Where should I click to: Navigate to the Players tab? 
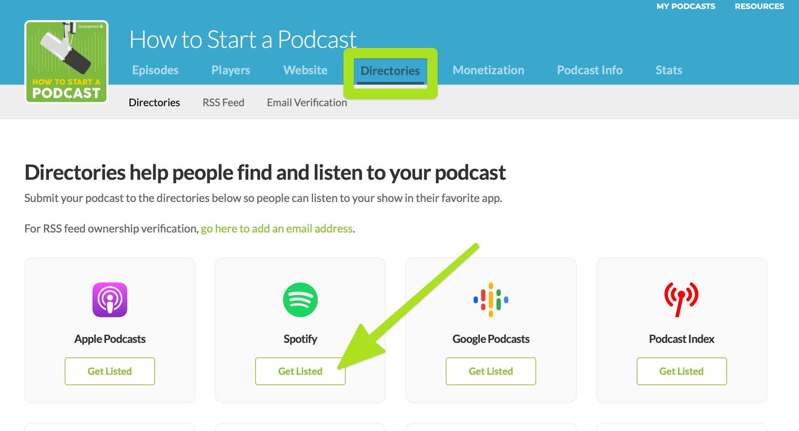[x=231, y=69]
